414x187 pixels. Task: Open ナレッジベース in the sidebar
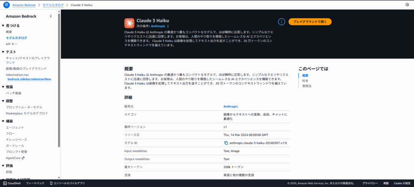(x=16, y=139)
